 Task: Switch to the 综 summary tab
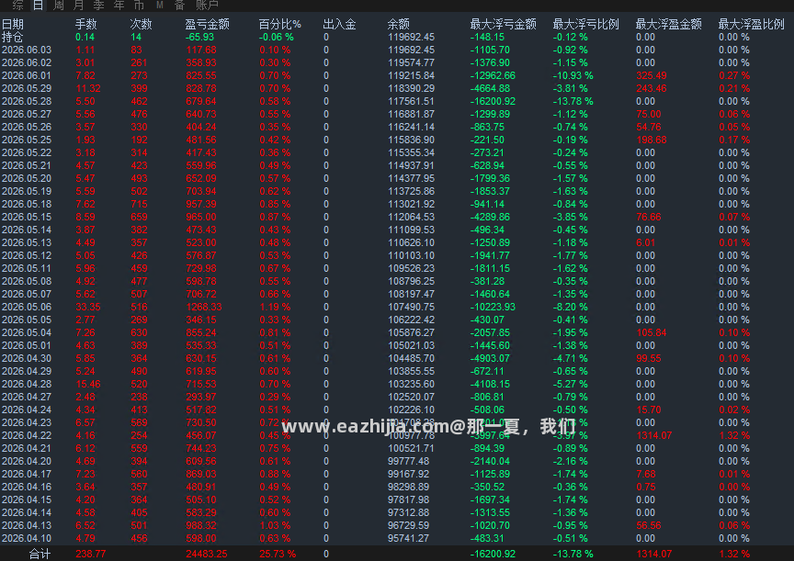[17, 6]
